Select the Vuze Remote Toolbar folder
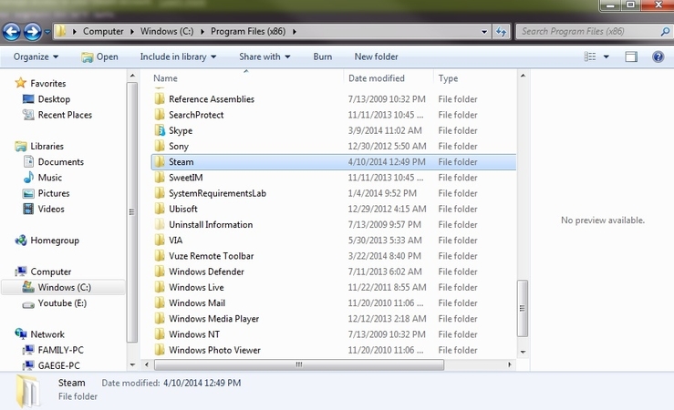Viewport: 674px width, 410px height. point(211,256)
